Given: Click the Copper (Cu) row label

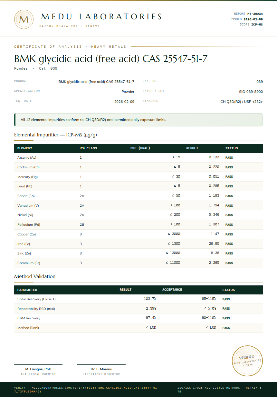Looking at the screenshot, I should [27, 234].
